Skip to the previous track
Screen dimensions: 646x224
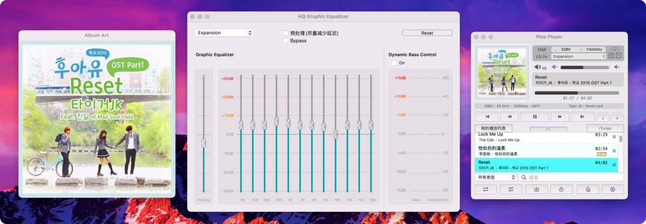point(487,116)
